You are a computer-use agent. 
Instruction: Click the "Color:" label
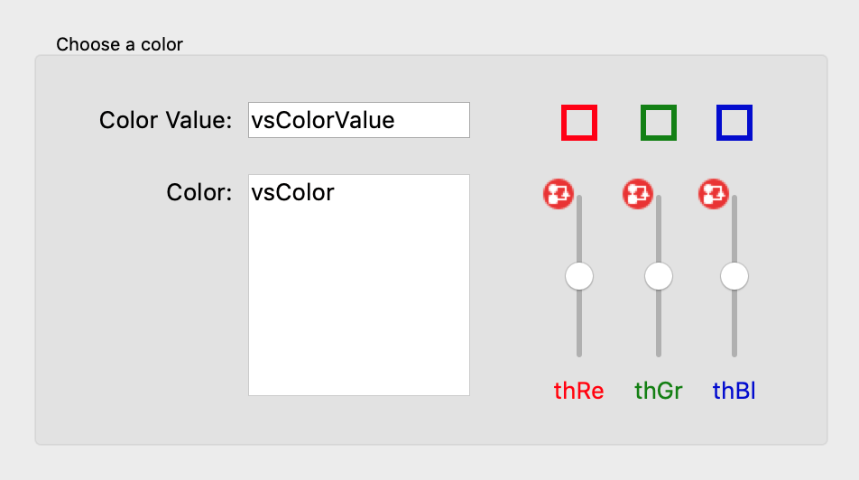click(x=199, y=192)
